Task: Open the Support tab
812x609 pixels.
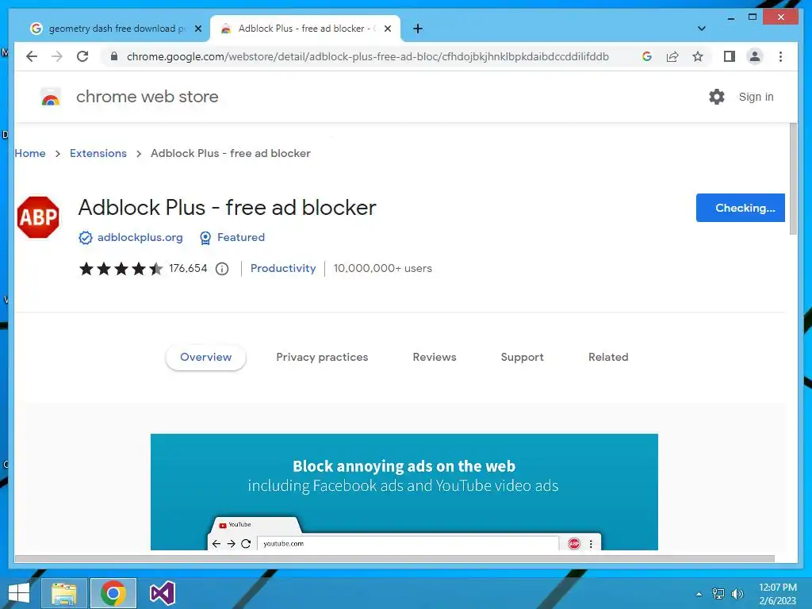Action: [x=522, y=358]
